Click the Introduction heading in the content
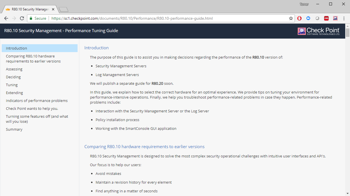 (96, 48)
